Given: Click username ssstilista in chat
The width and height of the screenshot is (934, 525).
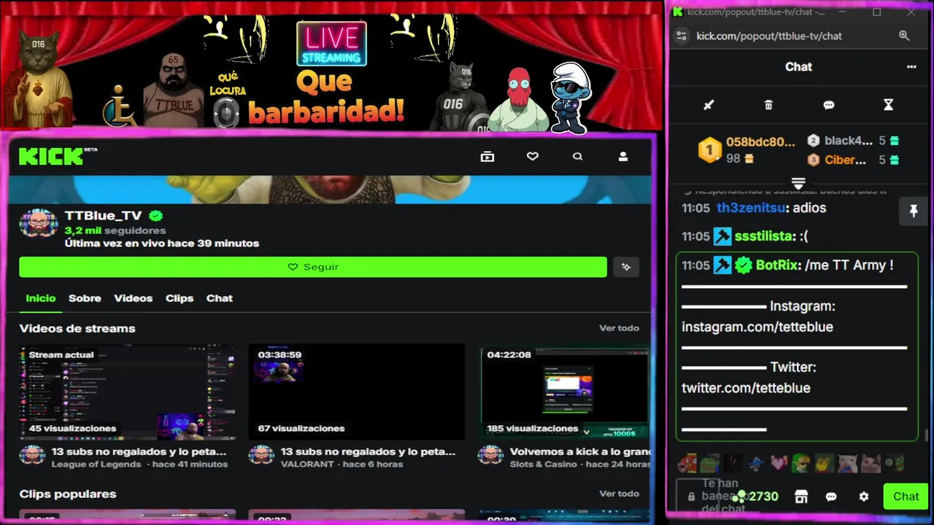Looking at the screenshot, I should (764, 236).
